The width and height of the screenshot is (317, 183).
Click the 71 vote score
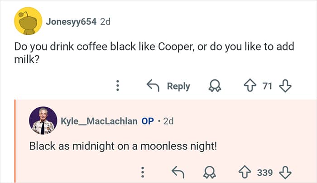(x=267, y=86)
